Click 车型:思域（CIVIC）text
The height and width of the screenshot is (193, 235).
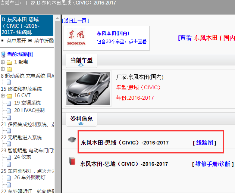tap(138, 87)
